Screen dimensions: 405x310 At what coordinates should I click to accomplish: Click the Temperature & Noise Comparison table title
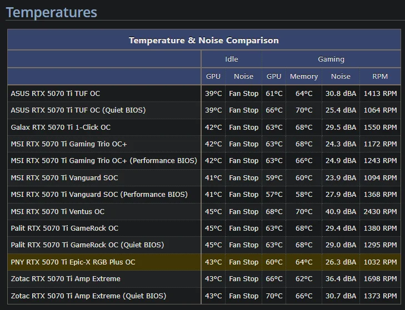[204, 40]
